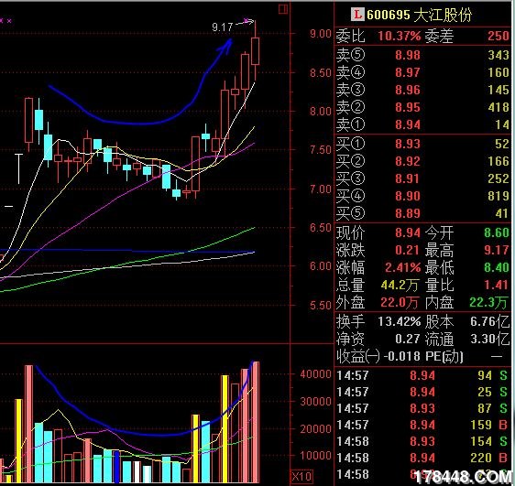515x486 pixels.
Task: Select the 买⑤ bid price 8.89
Action: coord(408,213)
